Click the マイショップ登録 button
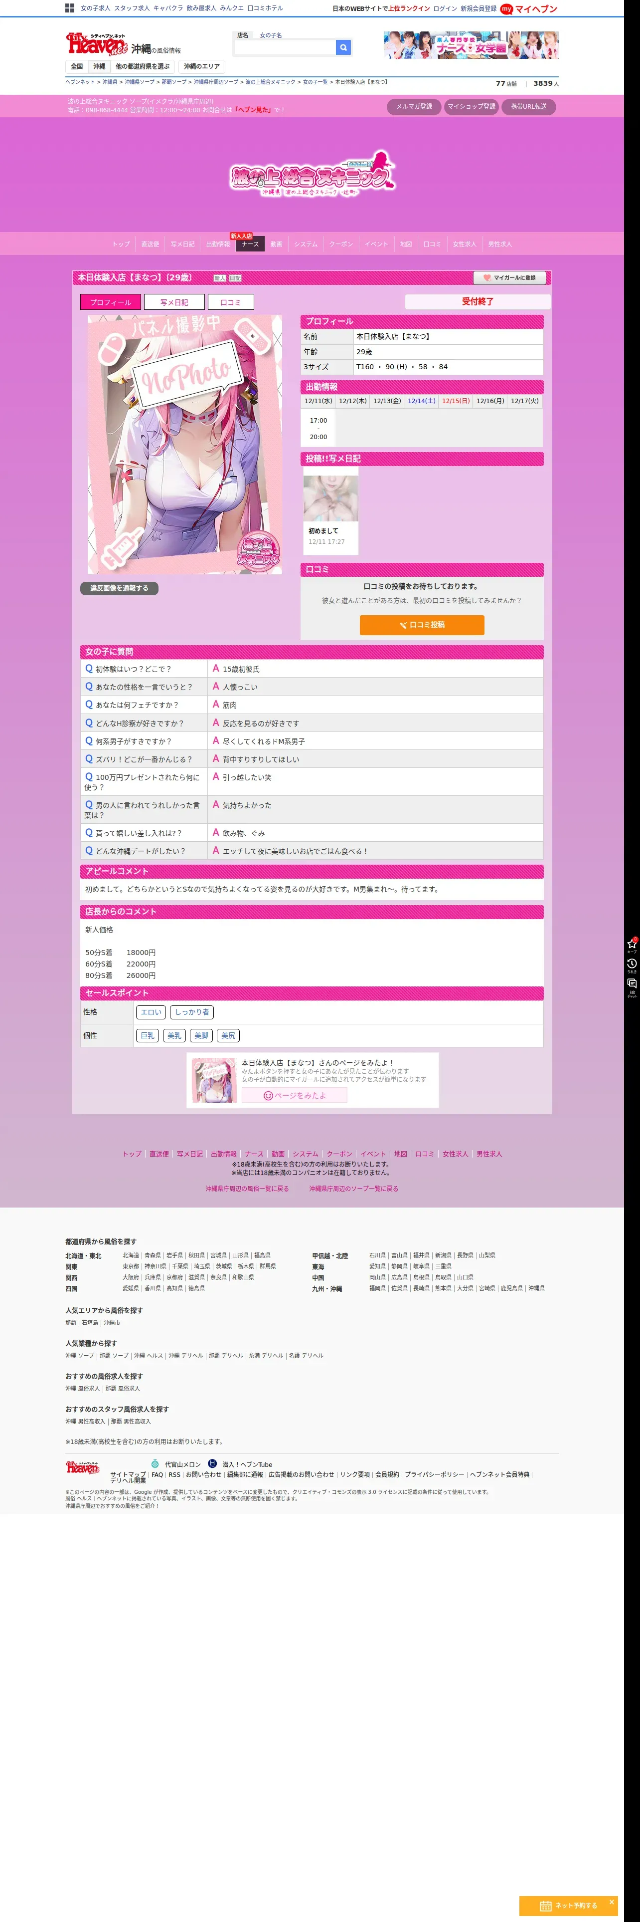 472,107
